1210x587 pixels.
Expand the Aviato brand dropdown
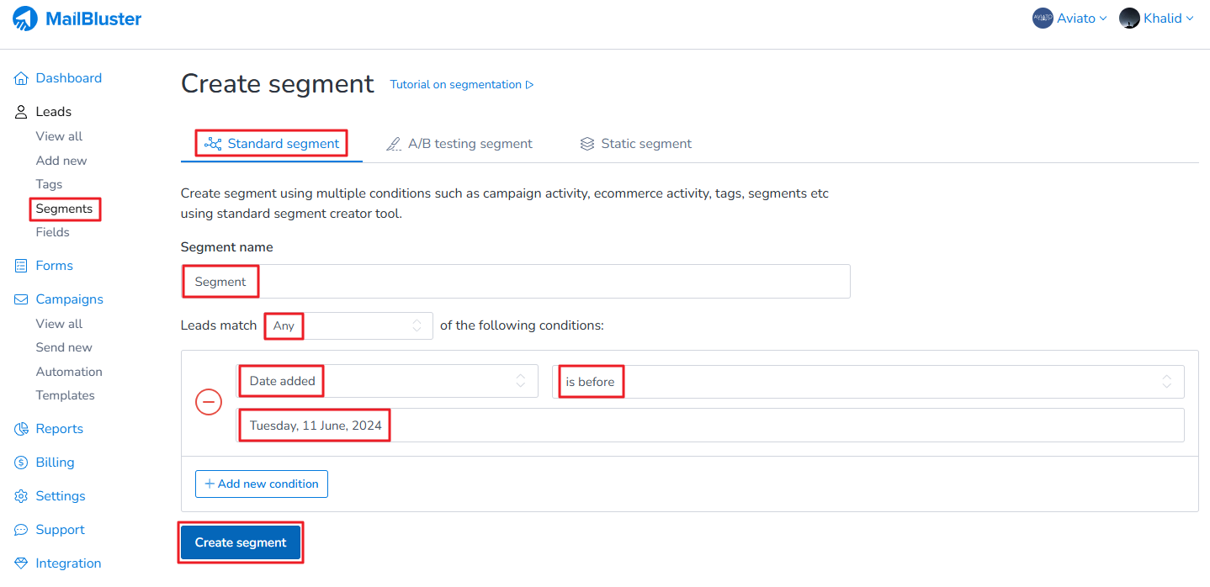1069,19
